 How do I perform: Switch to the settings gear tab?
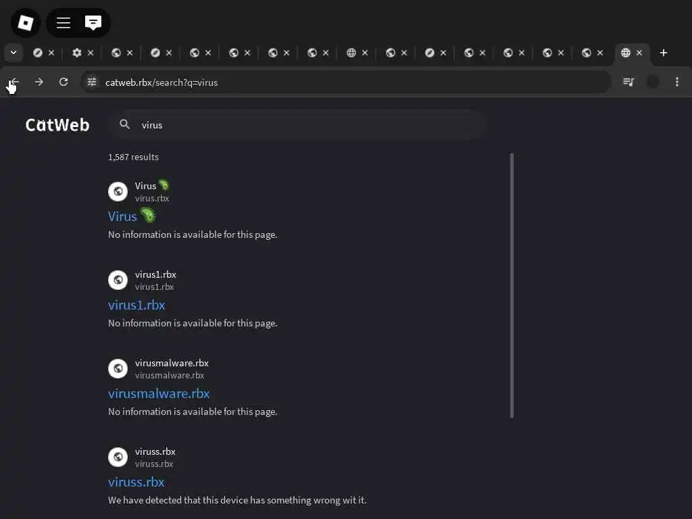click(x=77, y=53)
